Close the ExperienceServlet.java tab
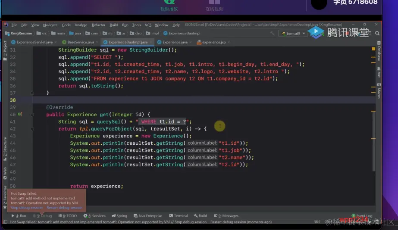The image size is (398, 230). click(56, 42)
